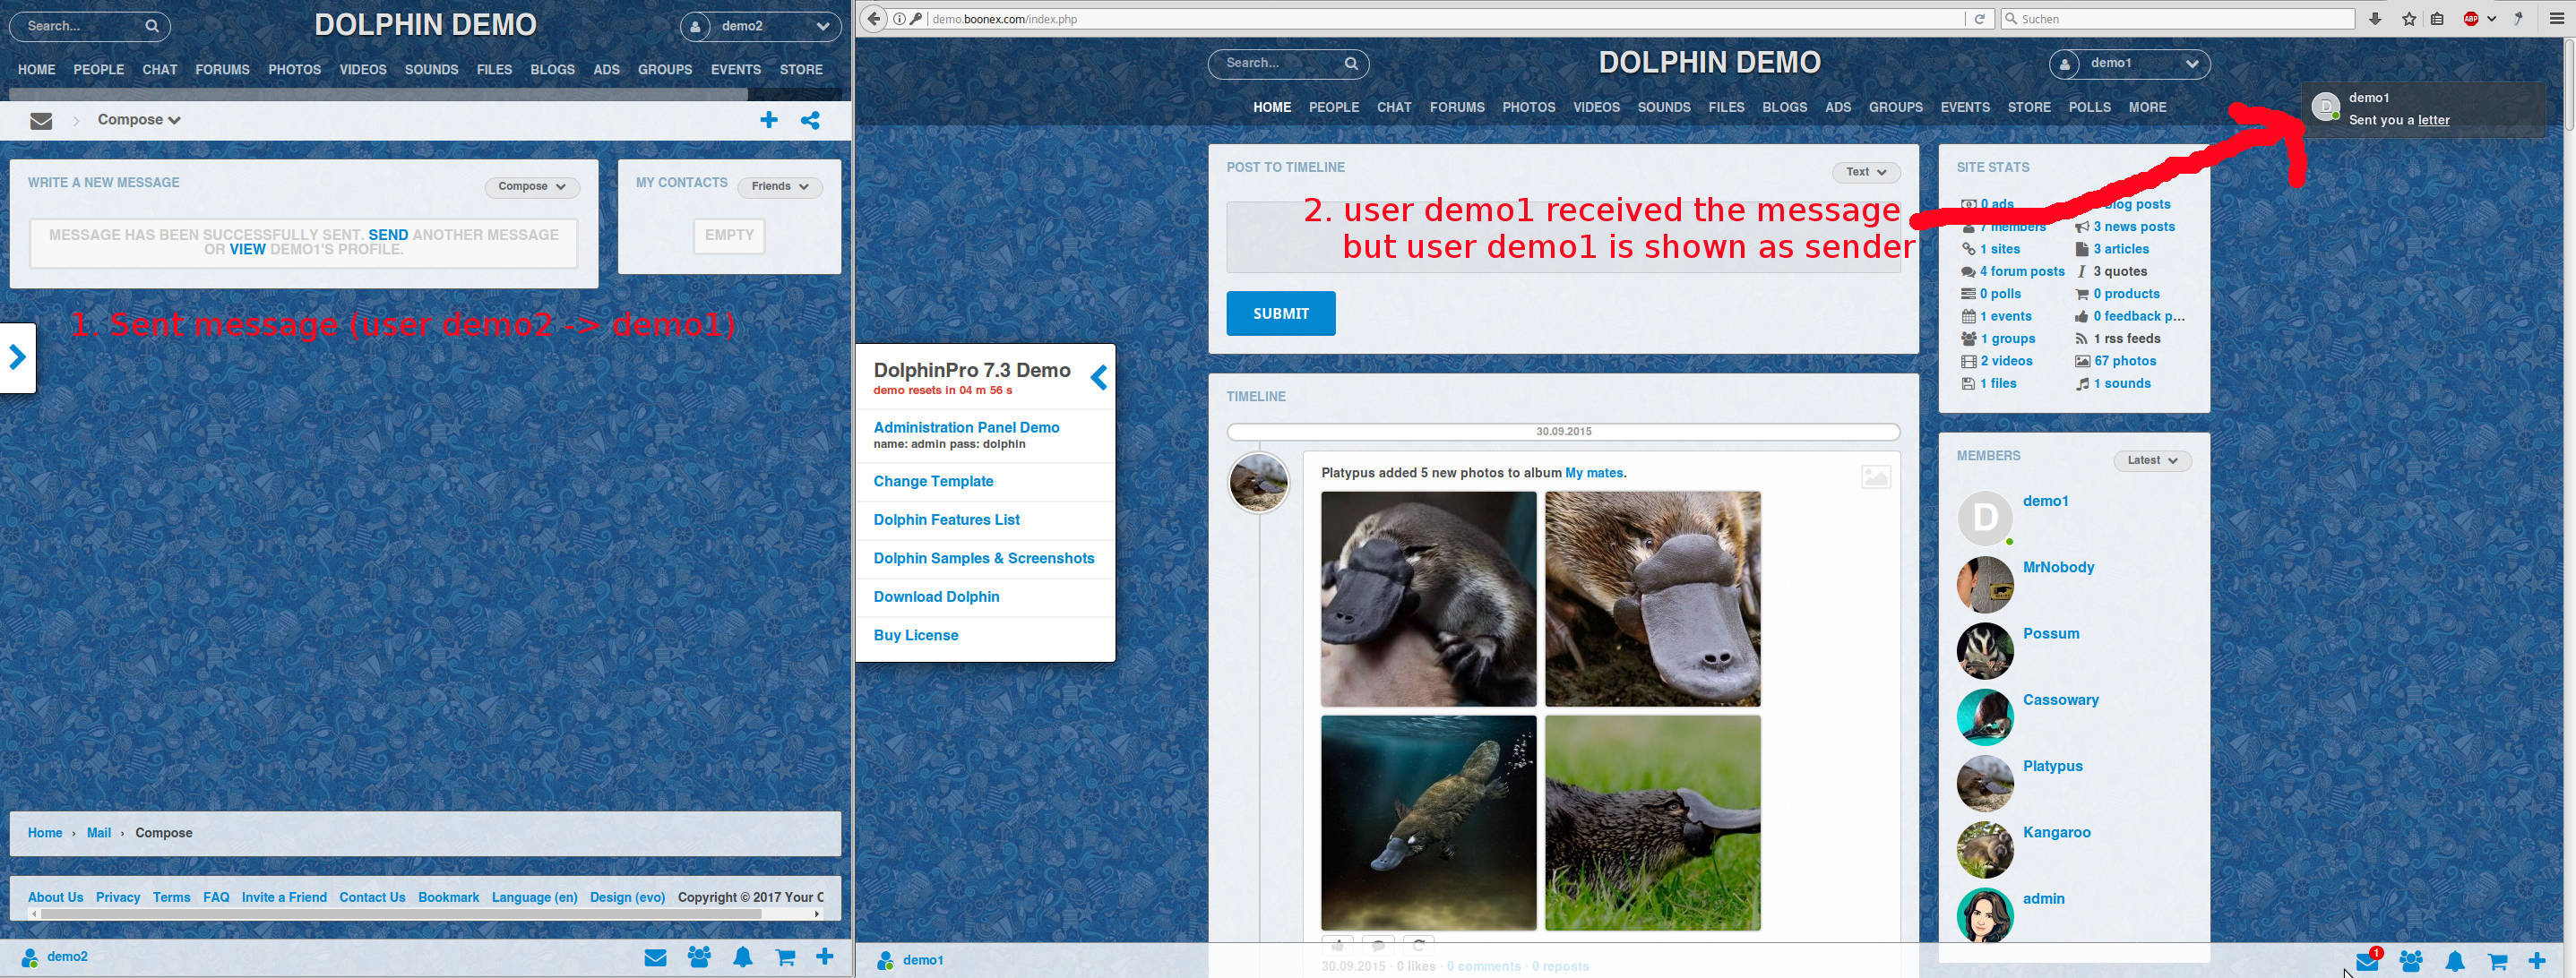The width and height of the screenshot is (2576, 978).
Task: Click the first platypus photo thumbnail
Action: 1428,598
